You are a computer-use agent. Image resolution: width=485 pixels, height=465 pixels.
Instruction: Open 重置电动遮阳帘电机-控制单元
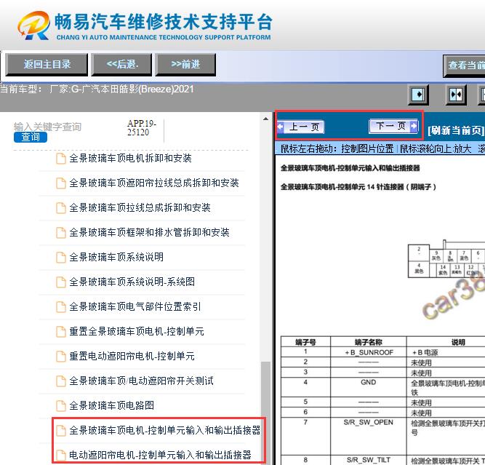(132, 357)
